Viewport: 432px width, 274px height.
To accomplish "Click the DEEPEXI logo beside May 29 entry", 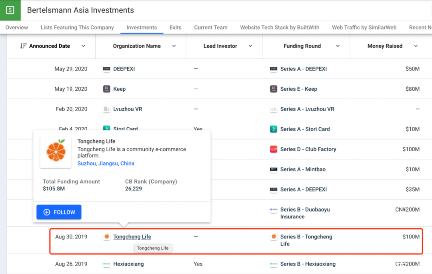I will (x=106, y=69).
